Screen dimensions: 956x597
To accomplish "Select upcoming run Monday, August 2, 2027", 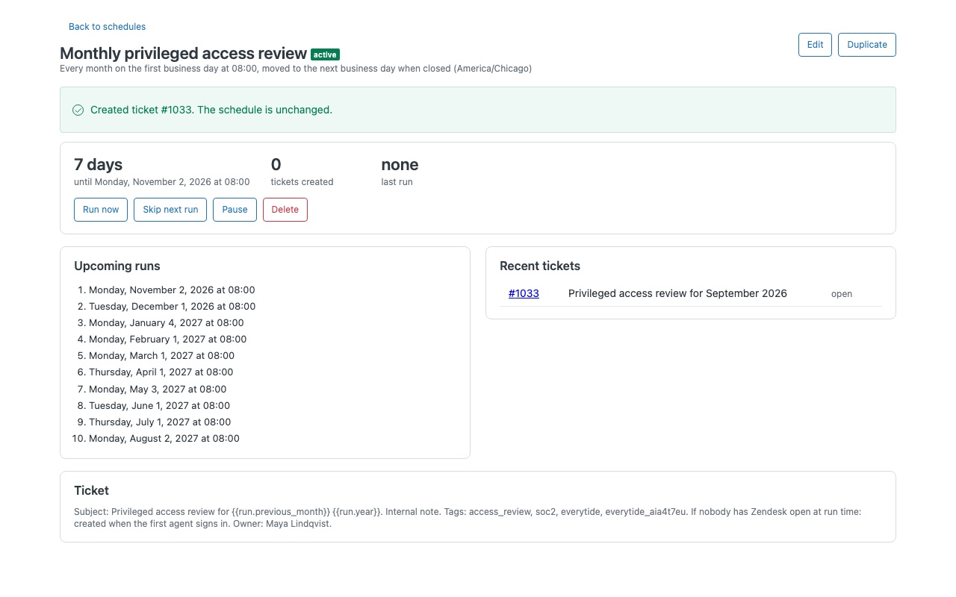I will [x=164, y=438].
